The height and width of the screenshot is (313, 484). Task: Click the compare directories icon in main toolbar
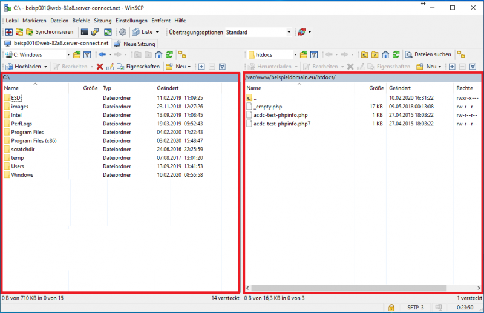click(9, 32)
